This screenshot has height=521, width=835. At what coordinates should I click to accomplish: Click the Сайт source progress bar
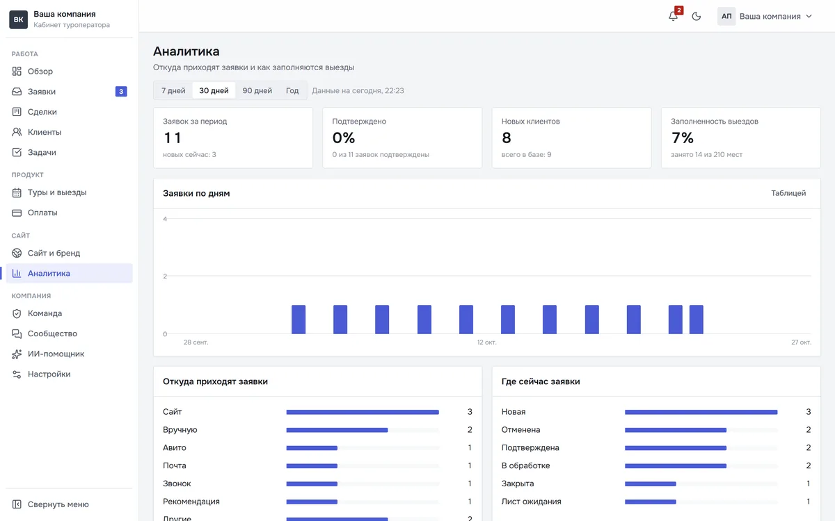363,412
